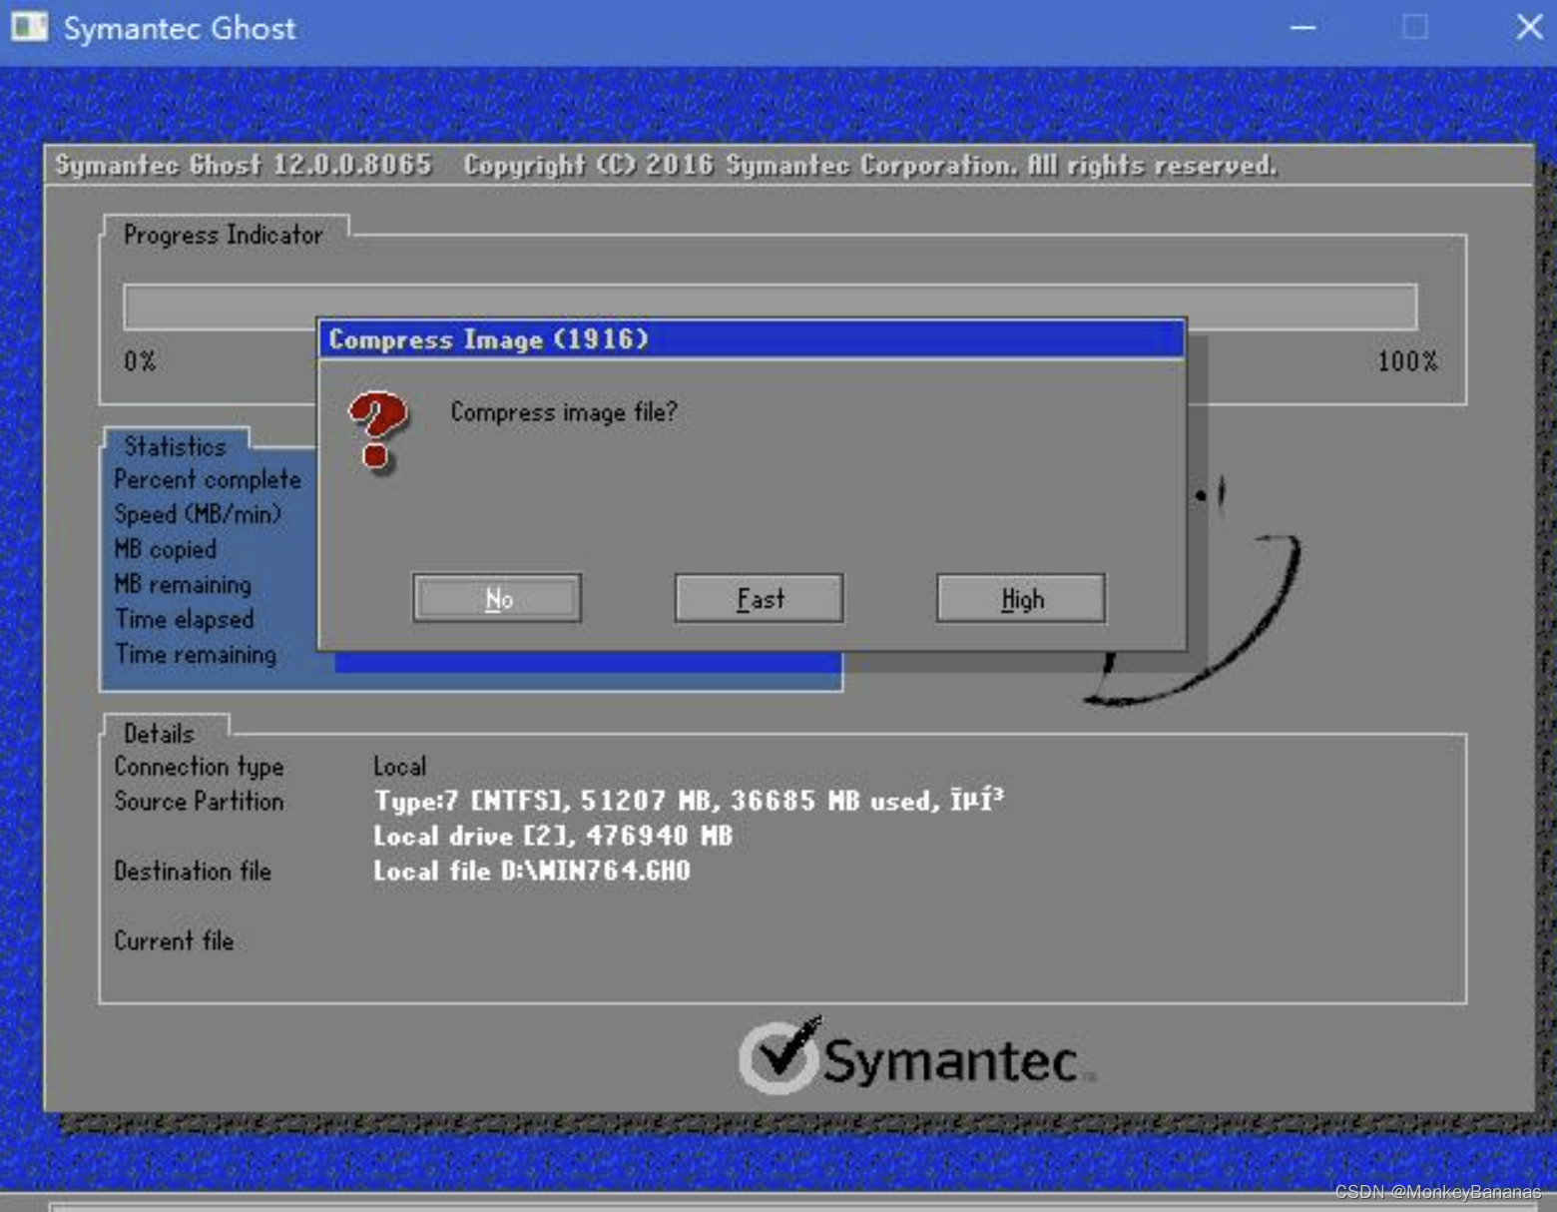Click the 'Time remaining' statistic label
The height and width of the screenshot is (1212, 1557).
coord(196,655)
